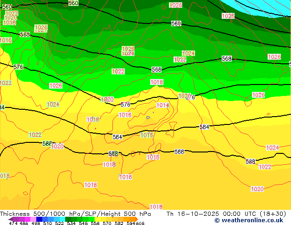Viewport: 291px width, 225px height.
Task: Click the cyan swatch in the color legend
Action: [62, 219]
